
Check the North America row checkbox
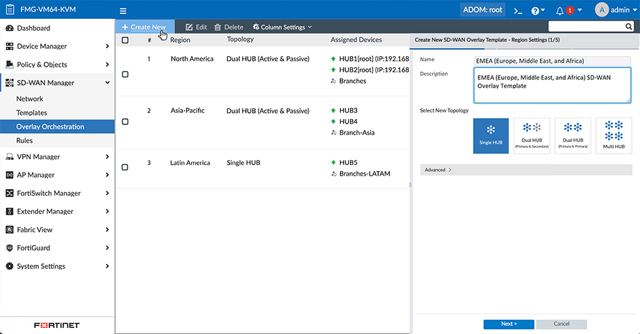[x=126, y=74]
